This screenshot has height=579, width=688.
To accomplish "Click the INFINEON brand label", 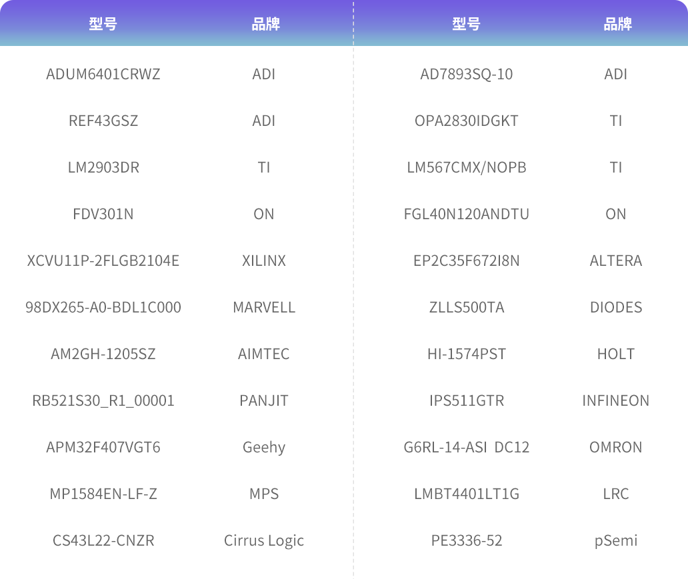I will (x=616, y=400).
